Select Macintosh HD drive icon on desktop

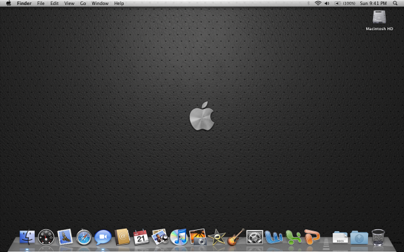pos(379,17)
